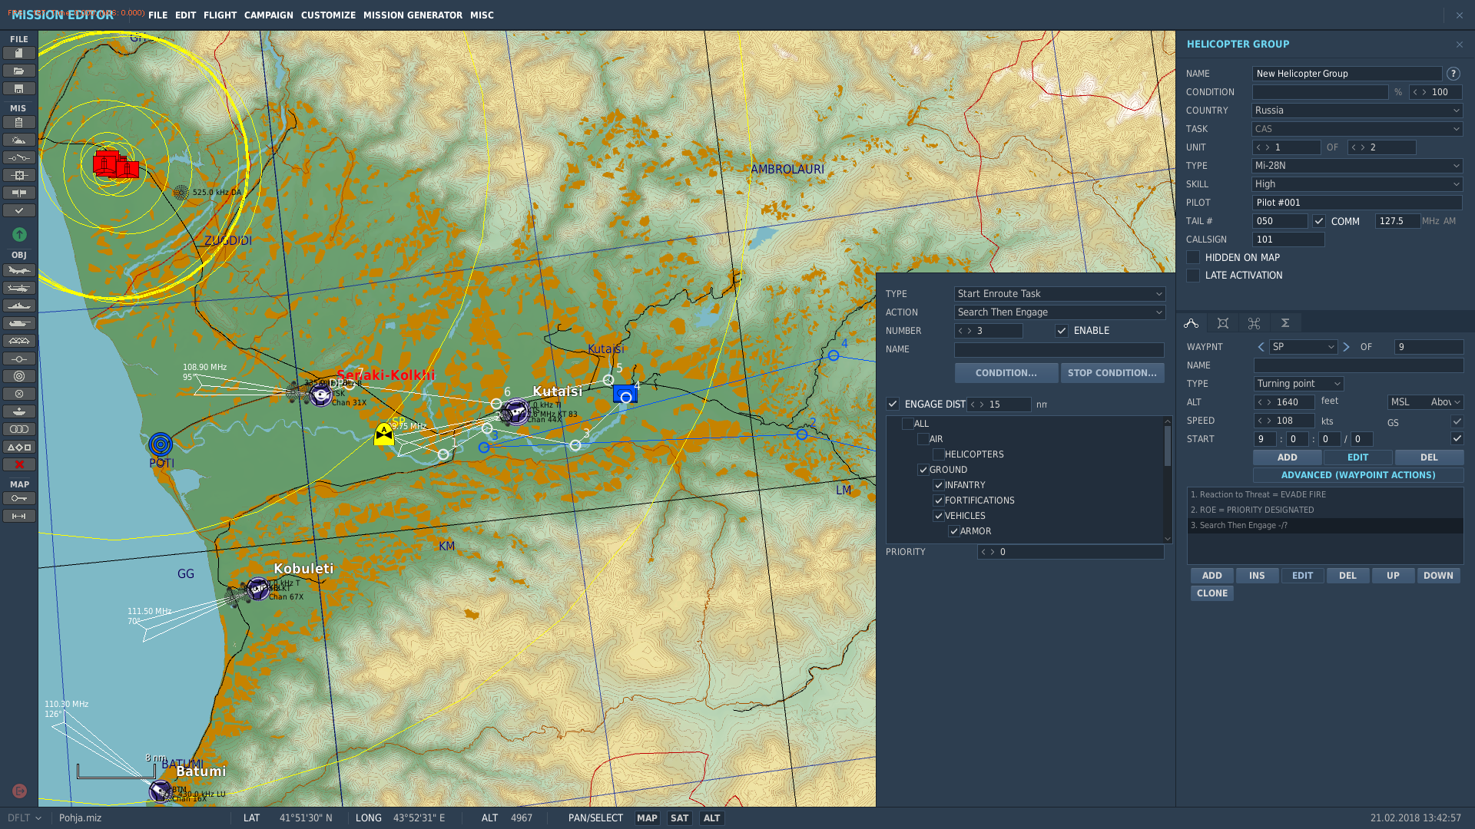This screenshot has height=829, width=1475.
Task: Open the mission file folder icon
Action: click(18, 71)
